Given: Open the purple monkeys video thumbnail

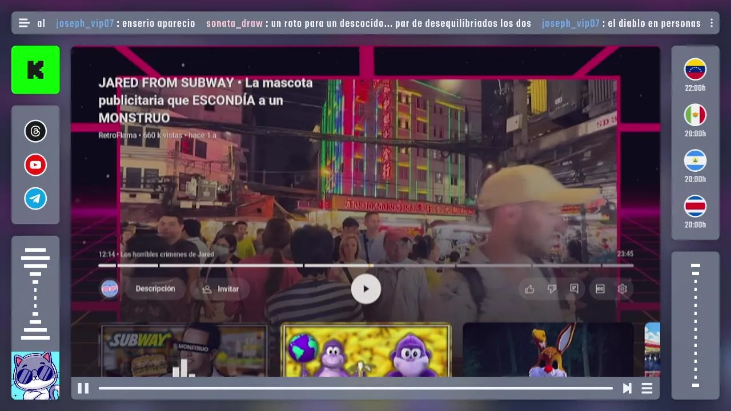Looking at the screenshot, I should point(366,350).
